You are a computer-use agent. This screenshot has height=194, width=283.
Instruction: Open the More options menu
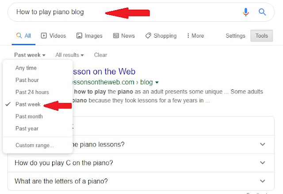click(195, 35)
